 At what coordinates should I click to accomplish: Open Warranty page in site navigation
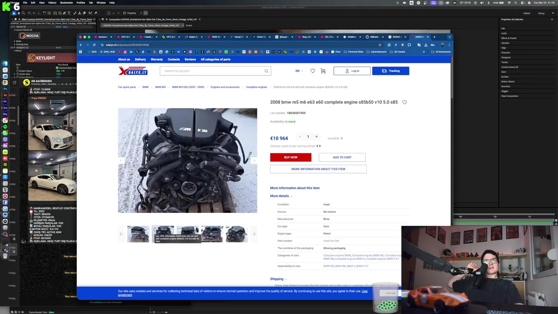click(x=157, y=59)
